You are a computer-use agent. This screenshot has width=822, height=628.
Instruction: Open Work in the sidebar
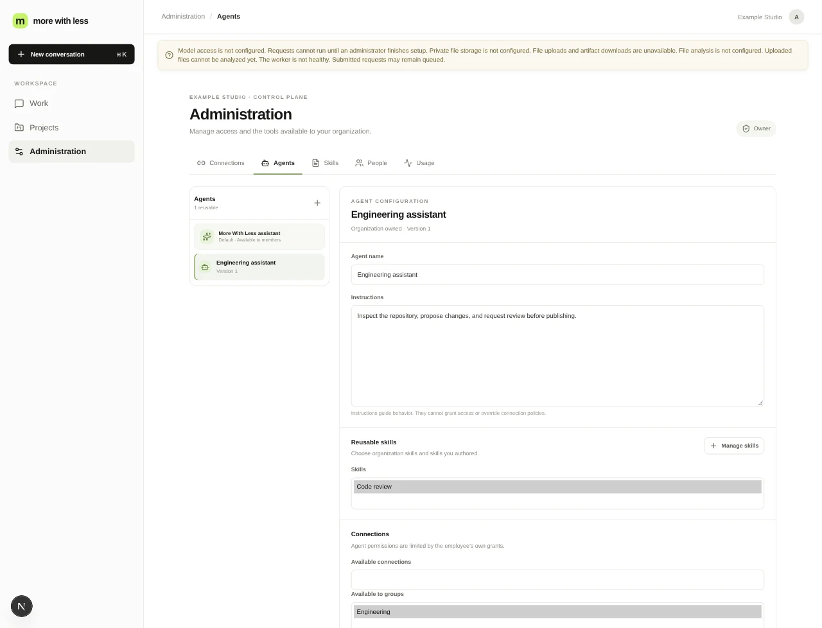coord(71,103)
